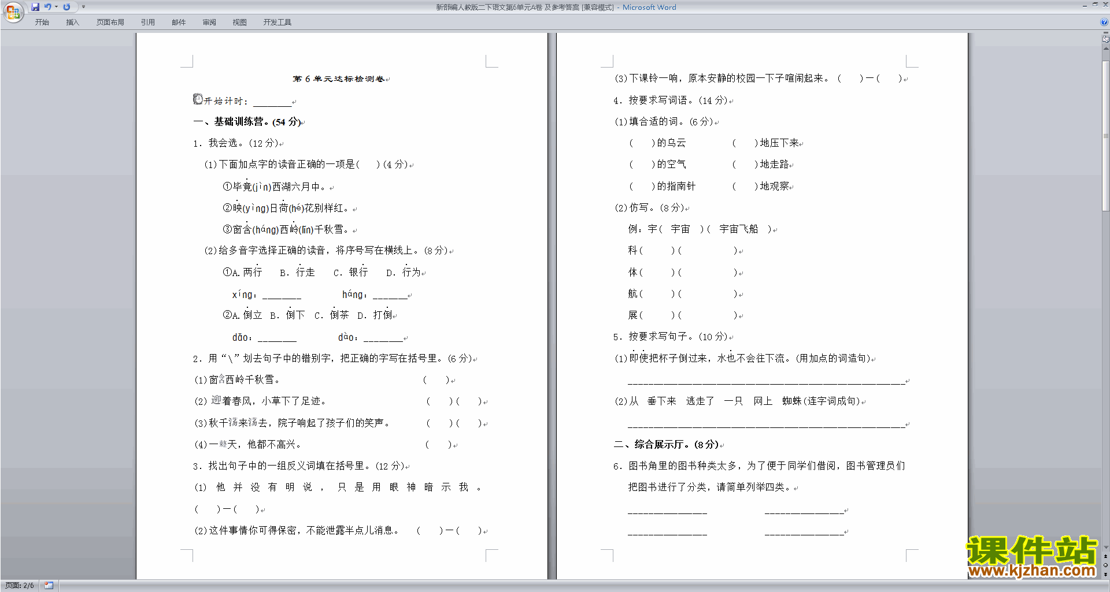Screen dimensions: 1110x592
Task: Click the title 第6单元达标检测卷
Action: pyautogui.click(x=338, y=79)
